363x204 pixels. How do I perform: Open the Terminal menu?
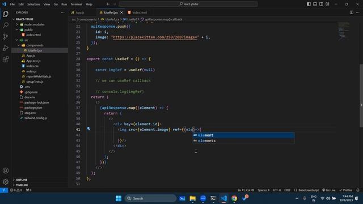pyautogui.click(x=77, y=4)
